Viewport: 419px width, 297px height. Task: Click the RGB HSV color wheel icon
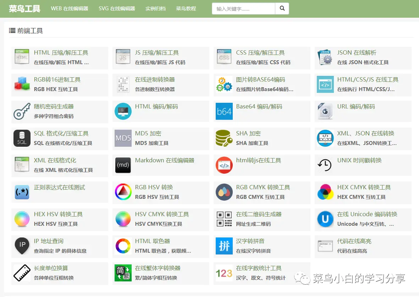pos(123,192)
